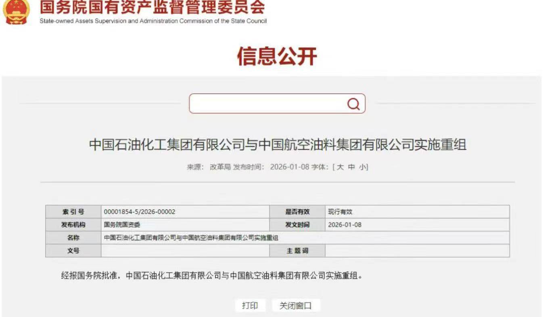Click the large article headline about 实施重组
Viewport: 558px width, 317px height.
click(278, 144)
